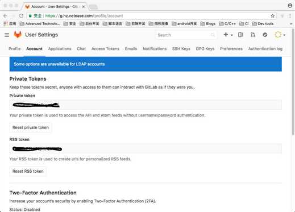Click the page vertical scrollbar
Screen dimensions: 295x212
(x=293, y=81)
